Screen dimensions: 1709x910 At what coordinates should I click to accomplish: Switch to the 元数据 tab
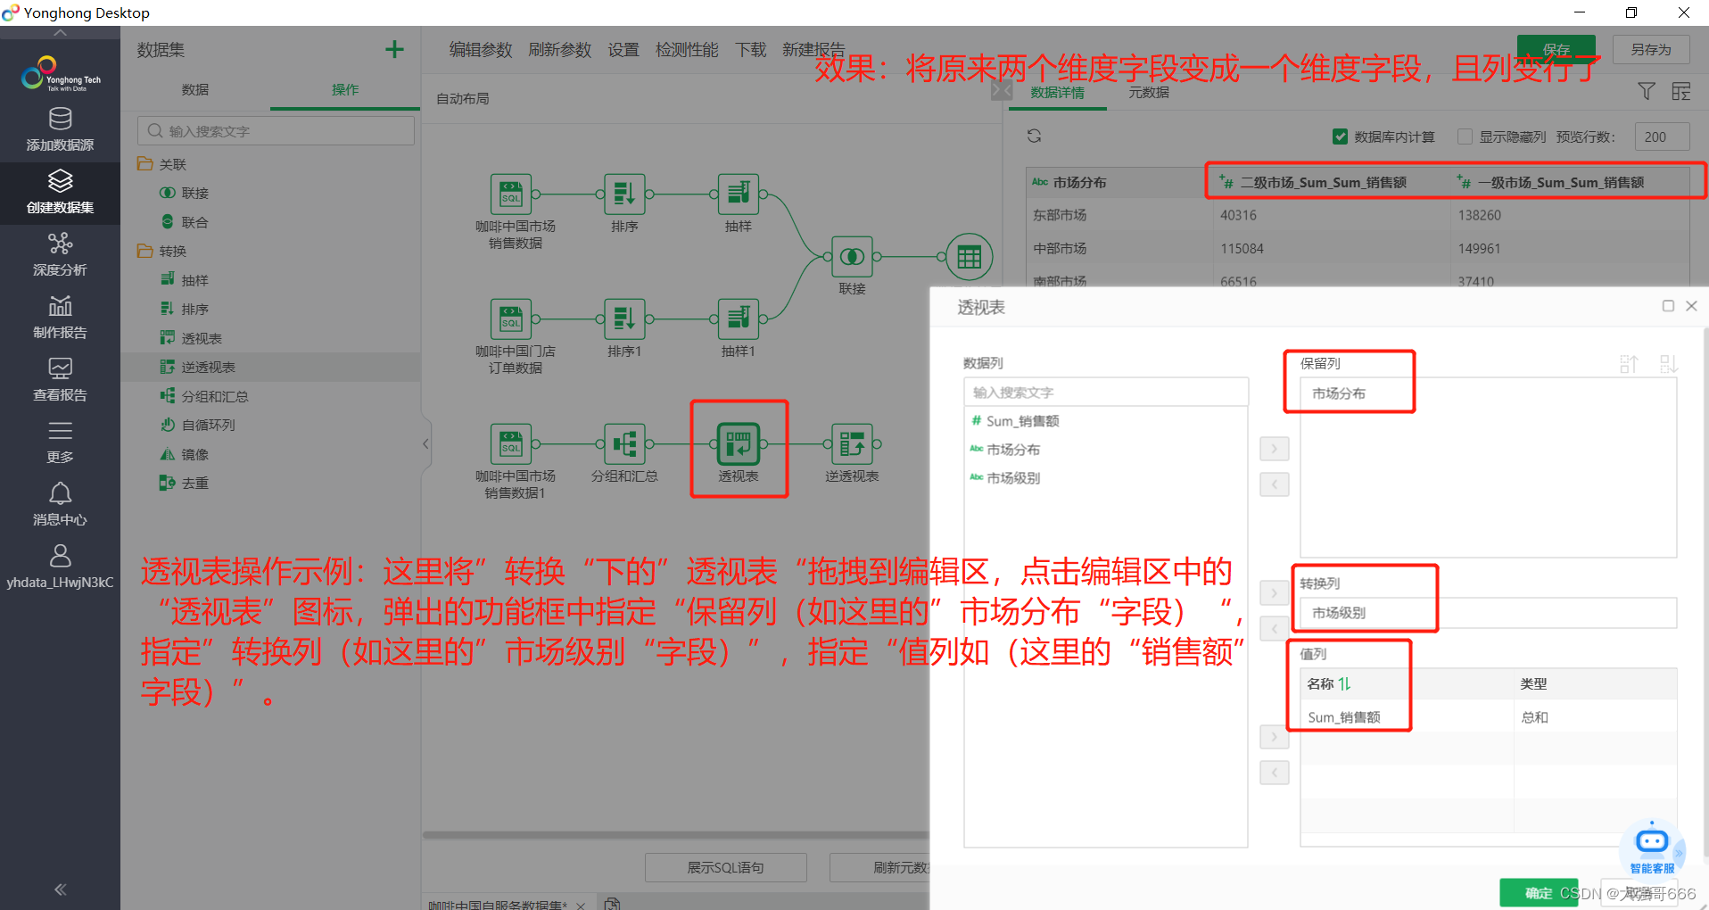tap(1149, 93)
